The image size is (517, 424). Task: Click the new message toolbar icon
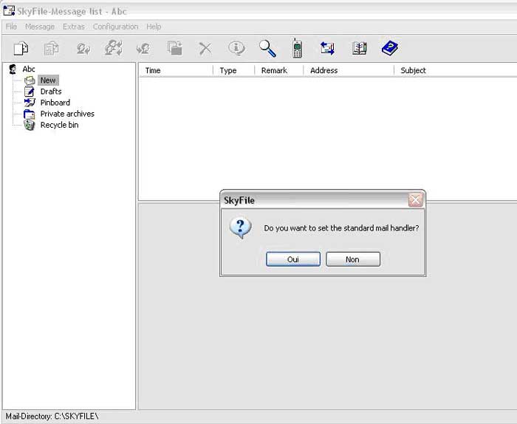[x=21, y=49]
